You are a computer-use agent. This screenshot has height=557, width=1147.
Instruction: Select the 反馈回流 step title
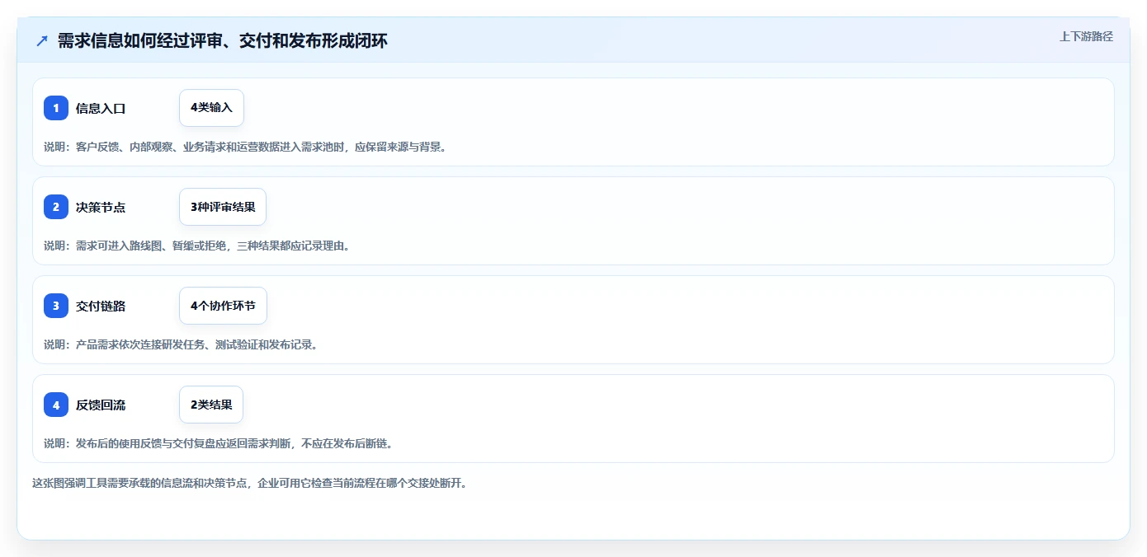point(101,405)
